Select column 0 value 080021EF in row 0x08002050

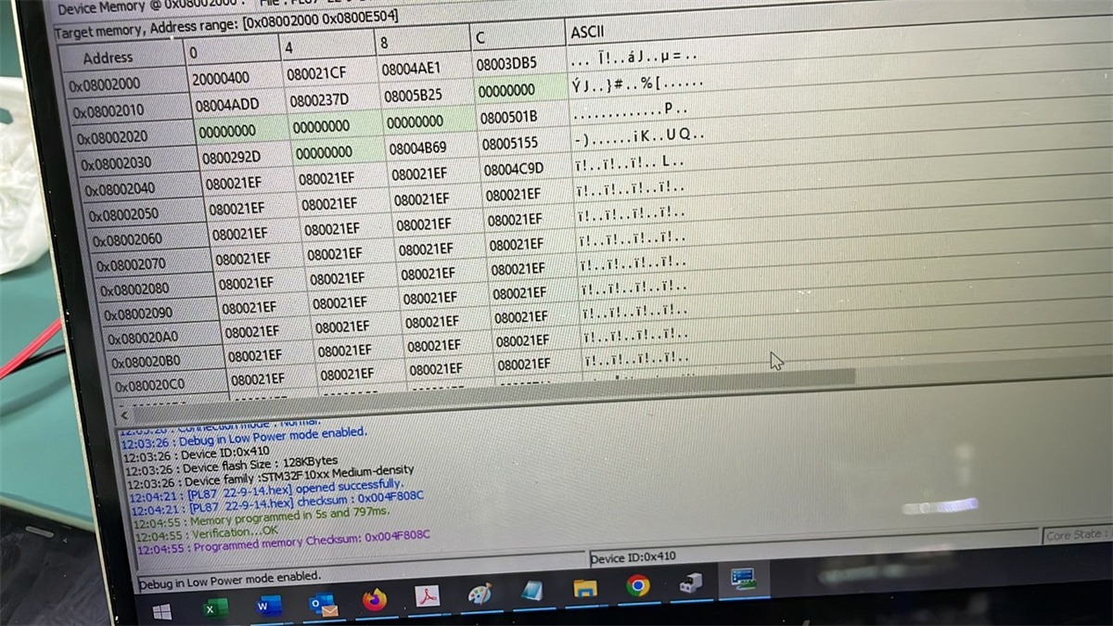pyautogui.click(x=237, y=210)
